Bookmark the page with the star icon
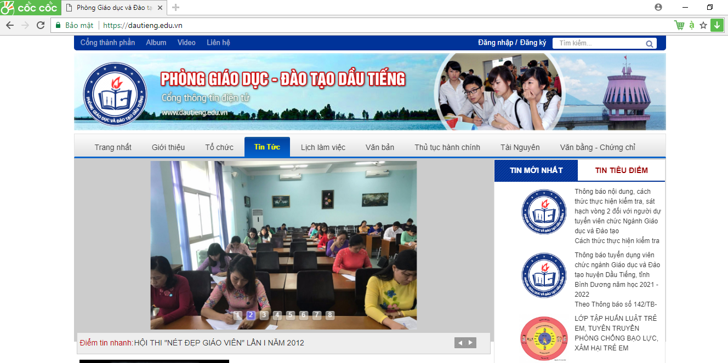 [x=703, y=25]
